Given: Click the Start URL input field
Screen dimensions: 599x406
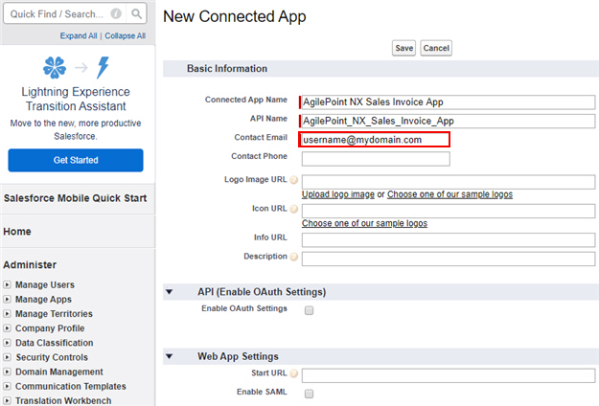Looking at the screenshot, I should click(449, 375).
